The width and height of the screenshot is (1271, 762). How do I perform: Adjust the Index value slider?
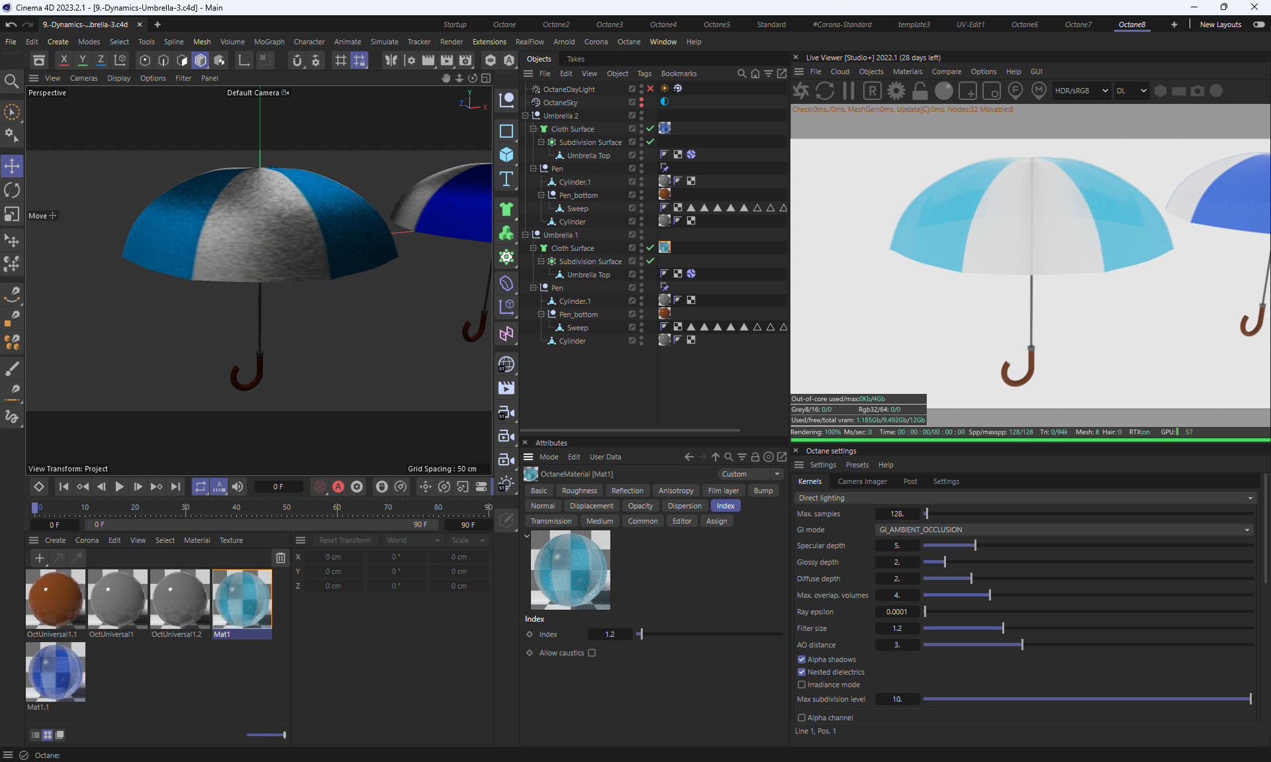pos(640,634)
